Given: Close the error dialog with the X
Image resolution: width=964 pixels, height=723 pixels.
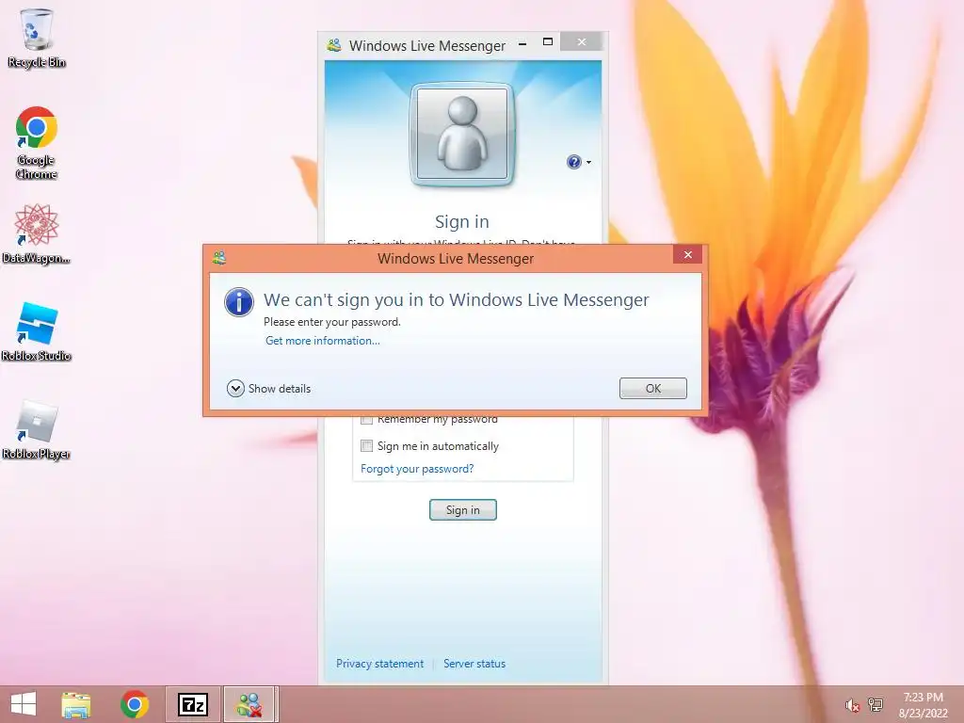Looking at the screenshot, I should coord(687,254).
